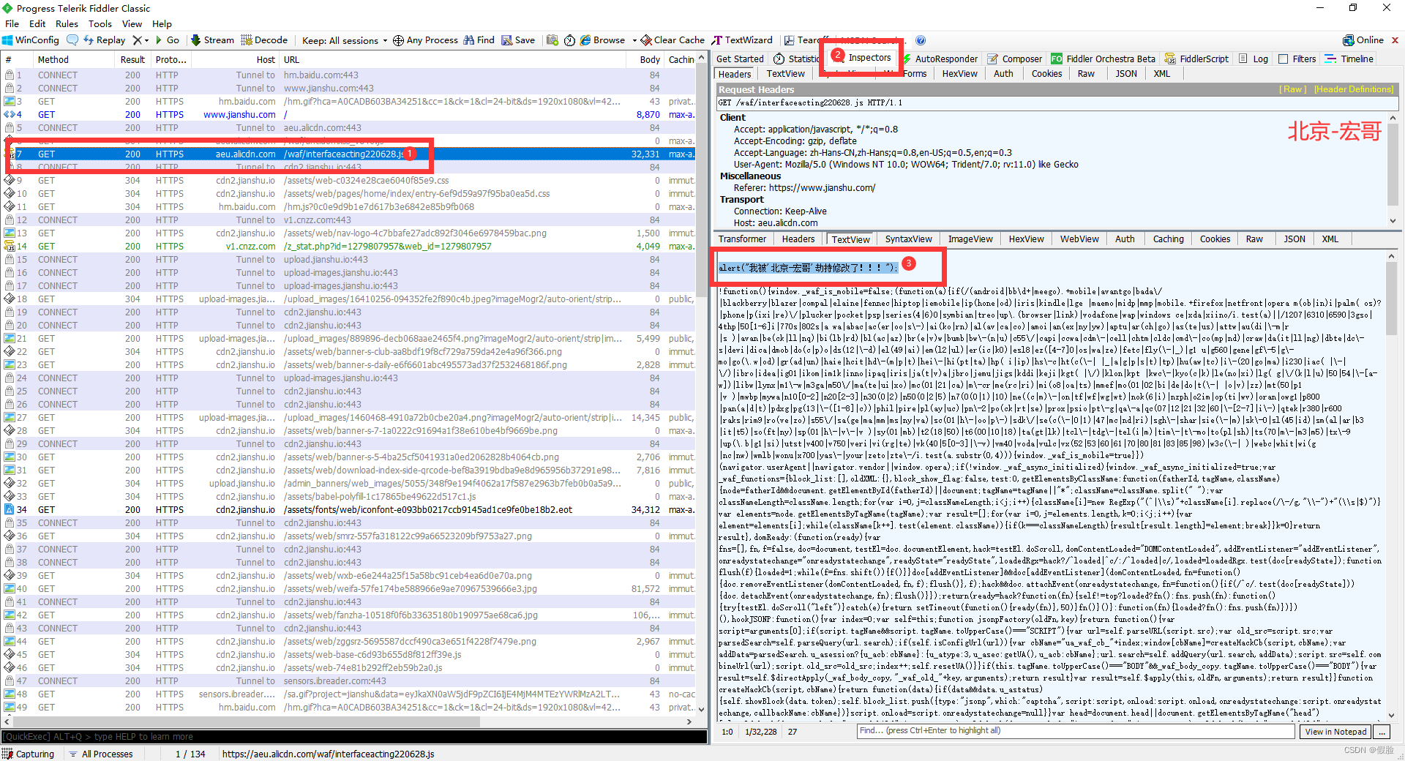Open the Composer tab
1405x761 pixels.
tap(1015, 59)
